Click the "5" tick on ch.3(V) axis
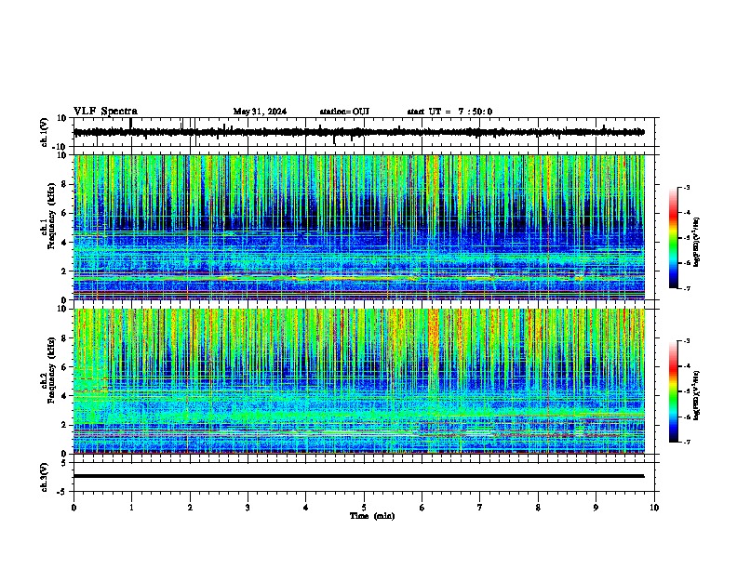737x569 pixels. 64,462
